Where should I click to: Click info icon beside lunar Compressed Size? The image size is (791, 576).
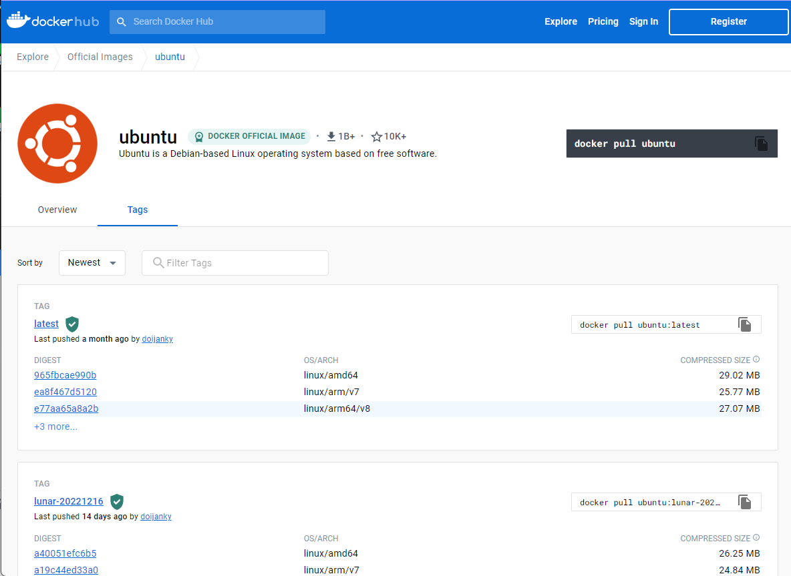[756, 538]
